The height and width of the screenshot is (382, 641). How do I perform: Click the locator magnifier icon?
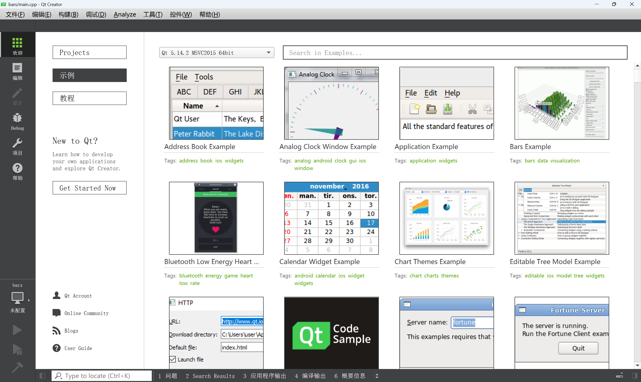tap(59, 375)
